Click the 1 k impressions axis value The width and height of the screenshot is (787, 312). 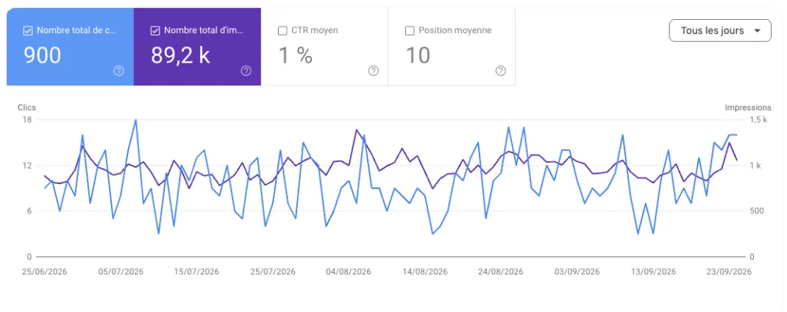pyautogui.click(x=755, y=166)
